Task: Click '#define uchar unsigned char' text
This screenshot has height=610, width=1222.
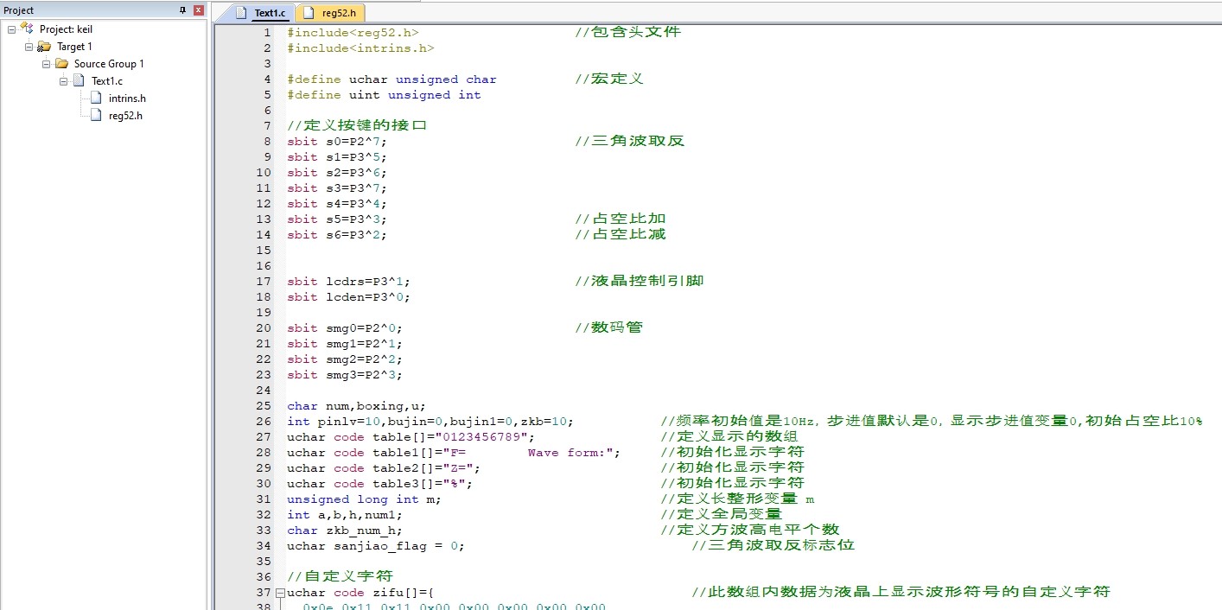Action: tap(391, 79)
